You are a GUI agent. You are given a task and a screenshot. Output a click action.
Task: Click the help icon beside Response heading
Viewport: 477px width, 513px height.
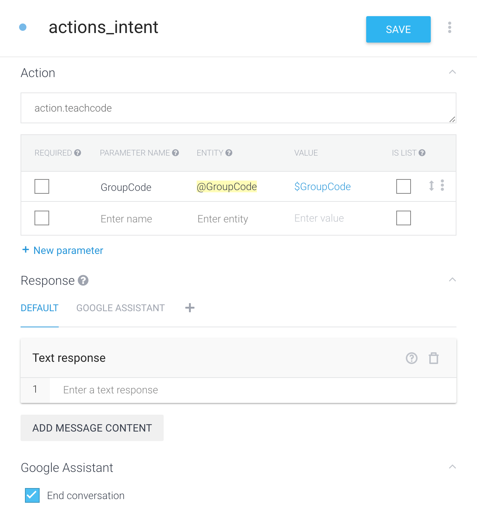[x=84, y=281]
